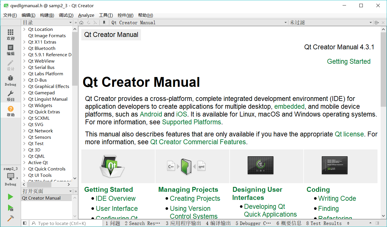Open the Qt Creator Commercial Features link
The width and height of the screenshot is (387, 227).
click(198, 142)
